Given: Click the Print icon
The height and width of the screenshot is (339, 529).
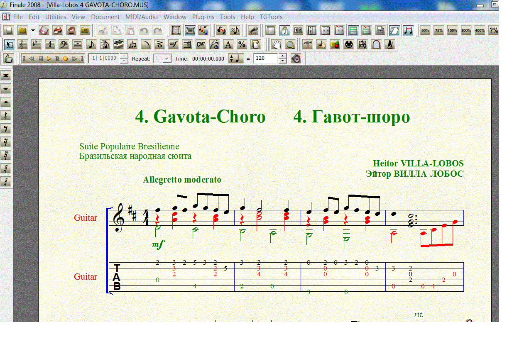Looking at the screenshot, I should click(x=58, y=30).
